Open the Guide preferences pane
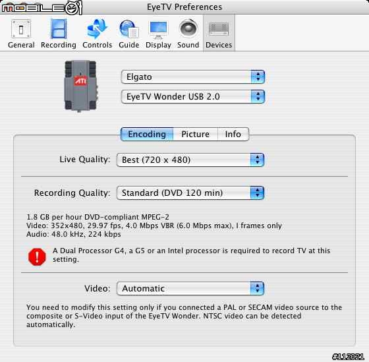 click(128, 34)
